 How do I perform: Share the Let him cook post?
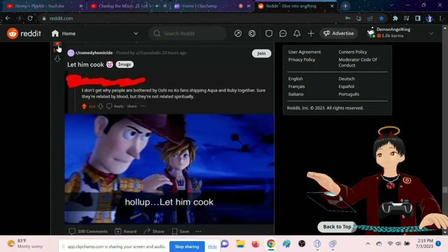pyautogui.click(x=154, y=231)
